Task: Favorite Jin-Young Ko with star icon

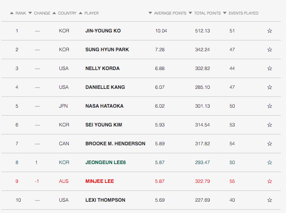Action: point(270,31)
